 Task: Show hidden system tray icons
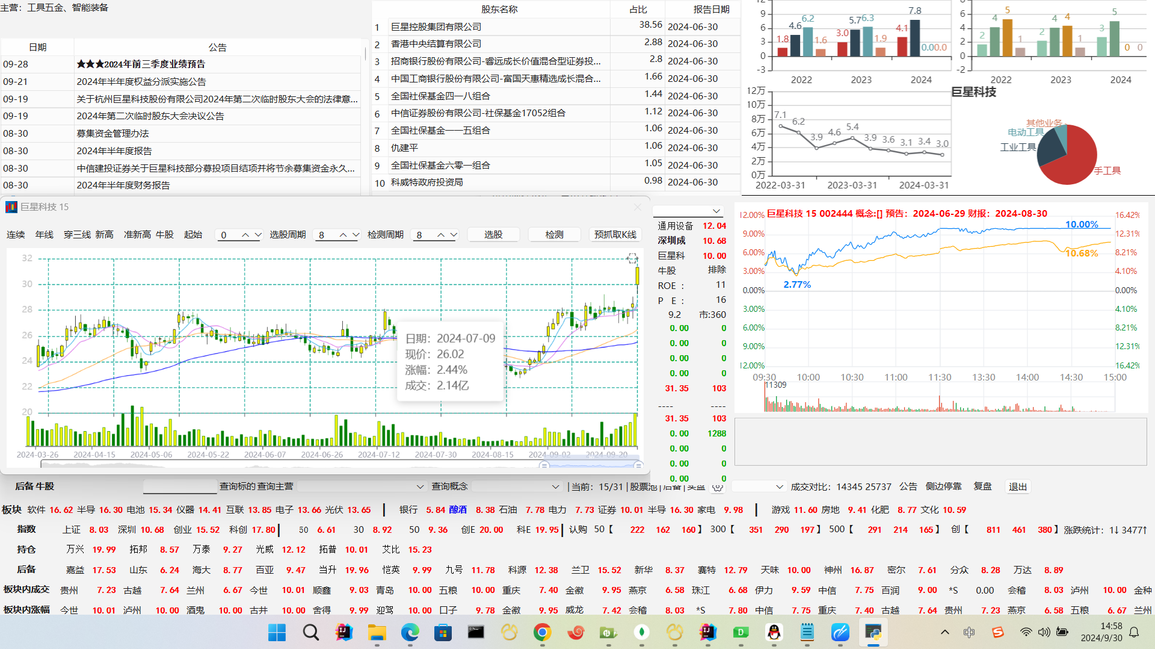[945, 632]
